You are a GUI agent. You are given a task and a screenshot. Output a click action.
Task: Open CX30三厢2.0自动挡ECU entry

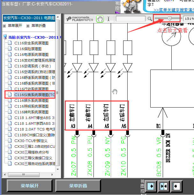pos(34,146)
